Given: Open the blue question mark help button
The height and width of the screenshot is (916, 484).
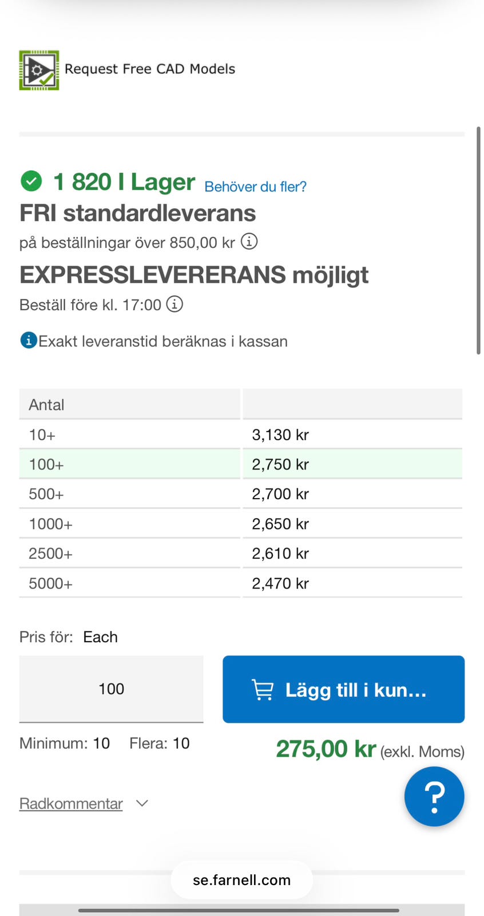Looking at the screenshot, I should (434, 796).
